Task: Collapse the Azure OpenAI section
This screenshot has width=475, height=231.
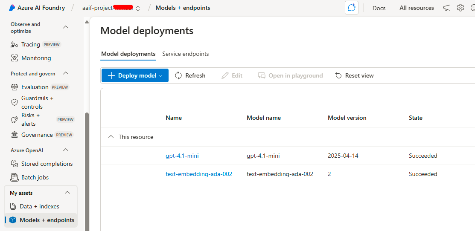Action: pyautogui.click(x=66, y=150)
